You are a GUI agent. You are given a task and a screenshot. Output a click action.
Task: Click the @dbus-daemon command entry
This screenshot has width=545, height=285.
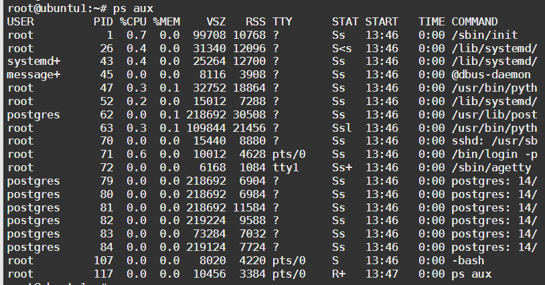491,74
